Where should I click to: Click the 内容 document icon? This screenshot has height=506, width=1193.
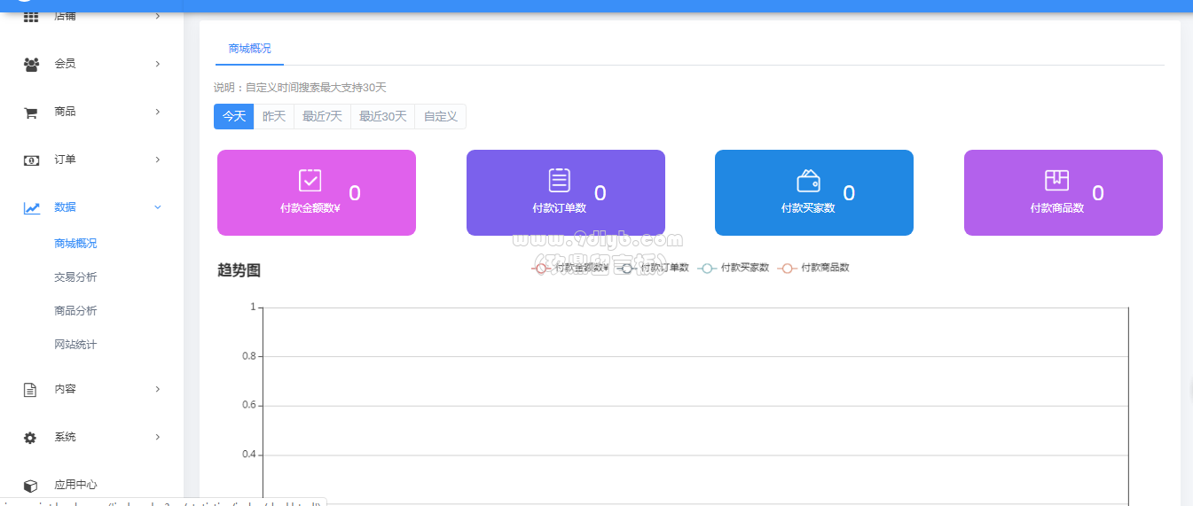(30, 389)
